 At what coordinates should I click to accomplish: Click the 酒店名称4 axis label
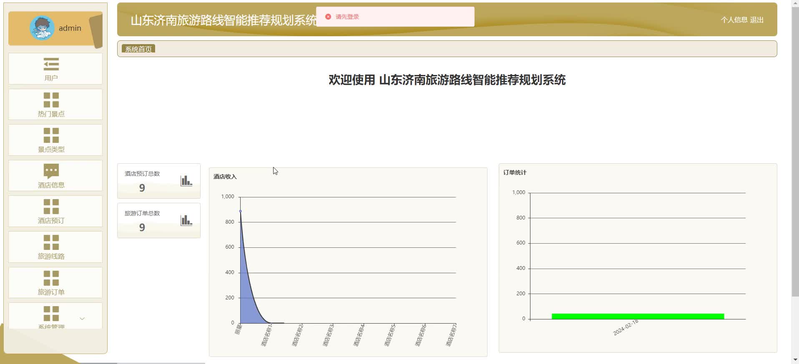(359, 335)
